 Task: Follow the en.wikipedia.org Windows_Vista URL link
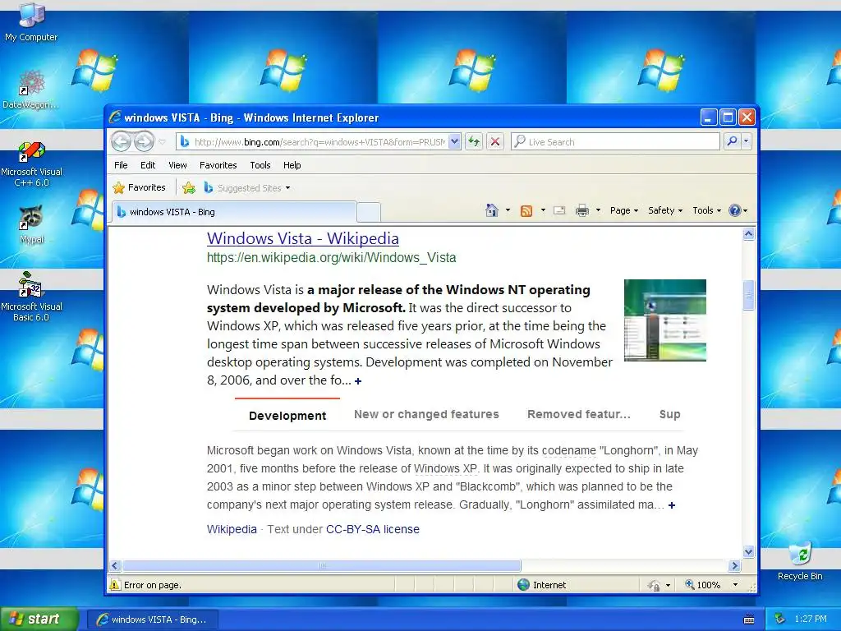tap(332, 257)
